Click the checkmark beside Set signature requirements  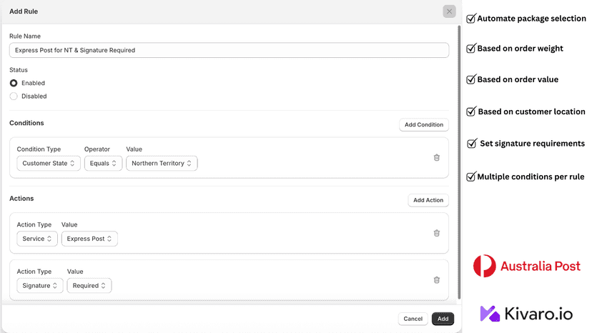click(472, 144)
